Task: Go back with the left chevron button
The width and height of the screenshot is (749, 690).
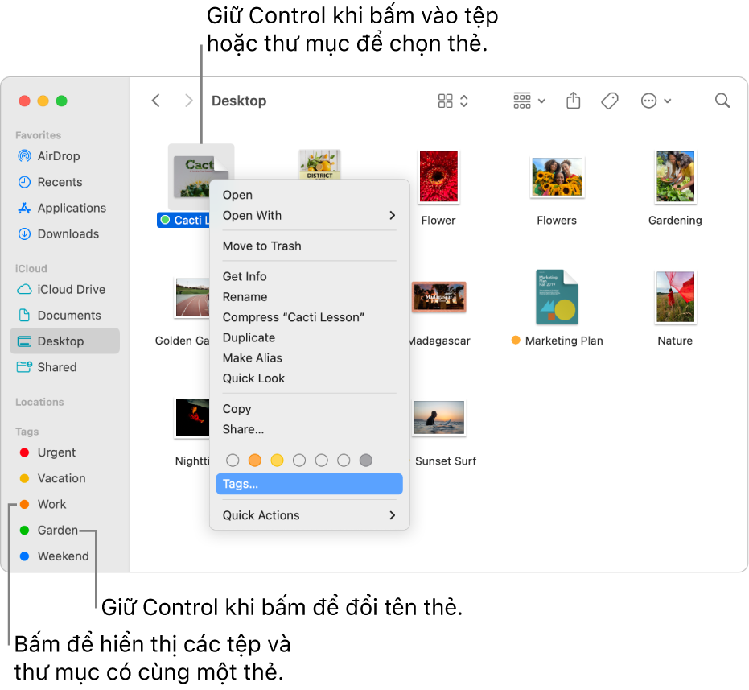Action: 156,101
